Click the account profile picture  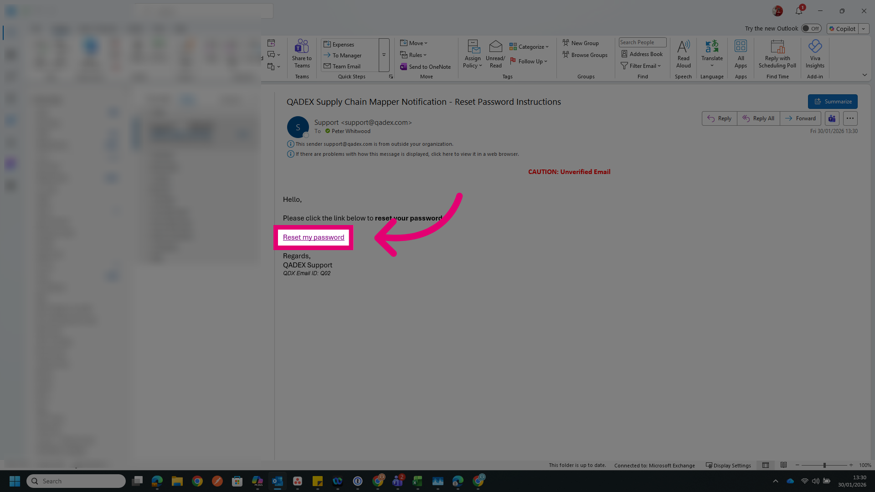click(x=777, y=10)
